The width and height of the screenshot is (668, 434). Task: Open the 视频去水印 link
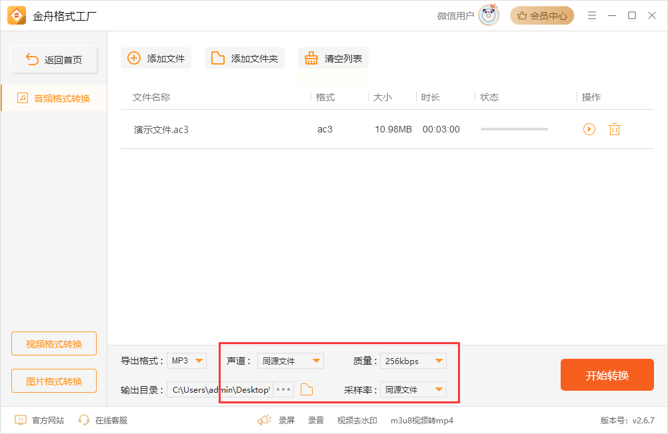(357, 421)
